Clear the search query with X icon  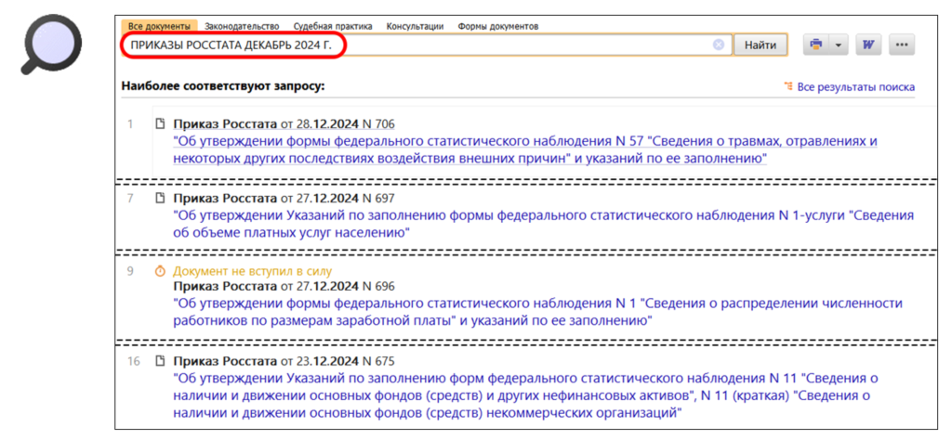[x=719, y=45]
